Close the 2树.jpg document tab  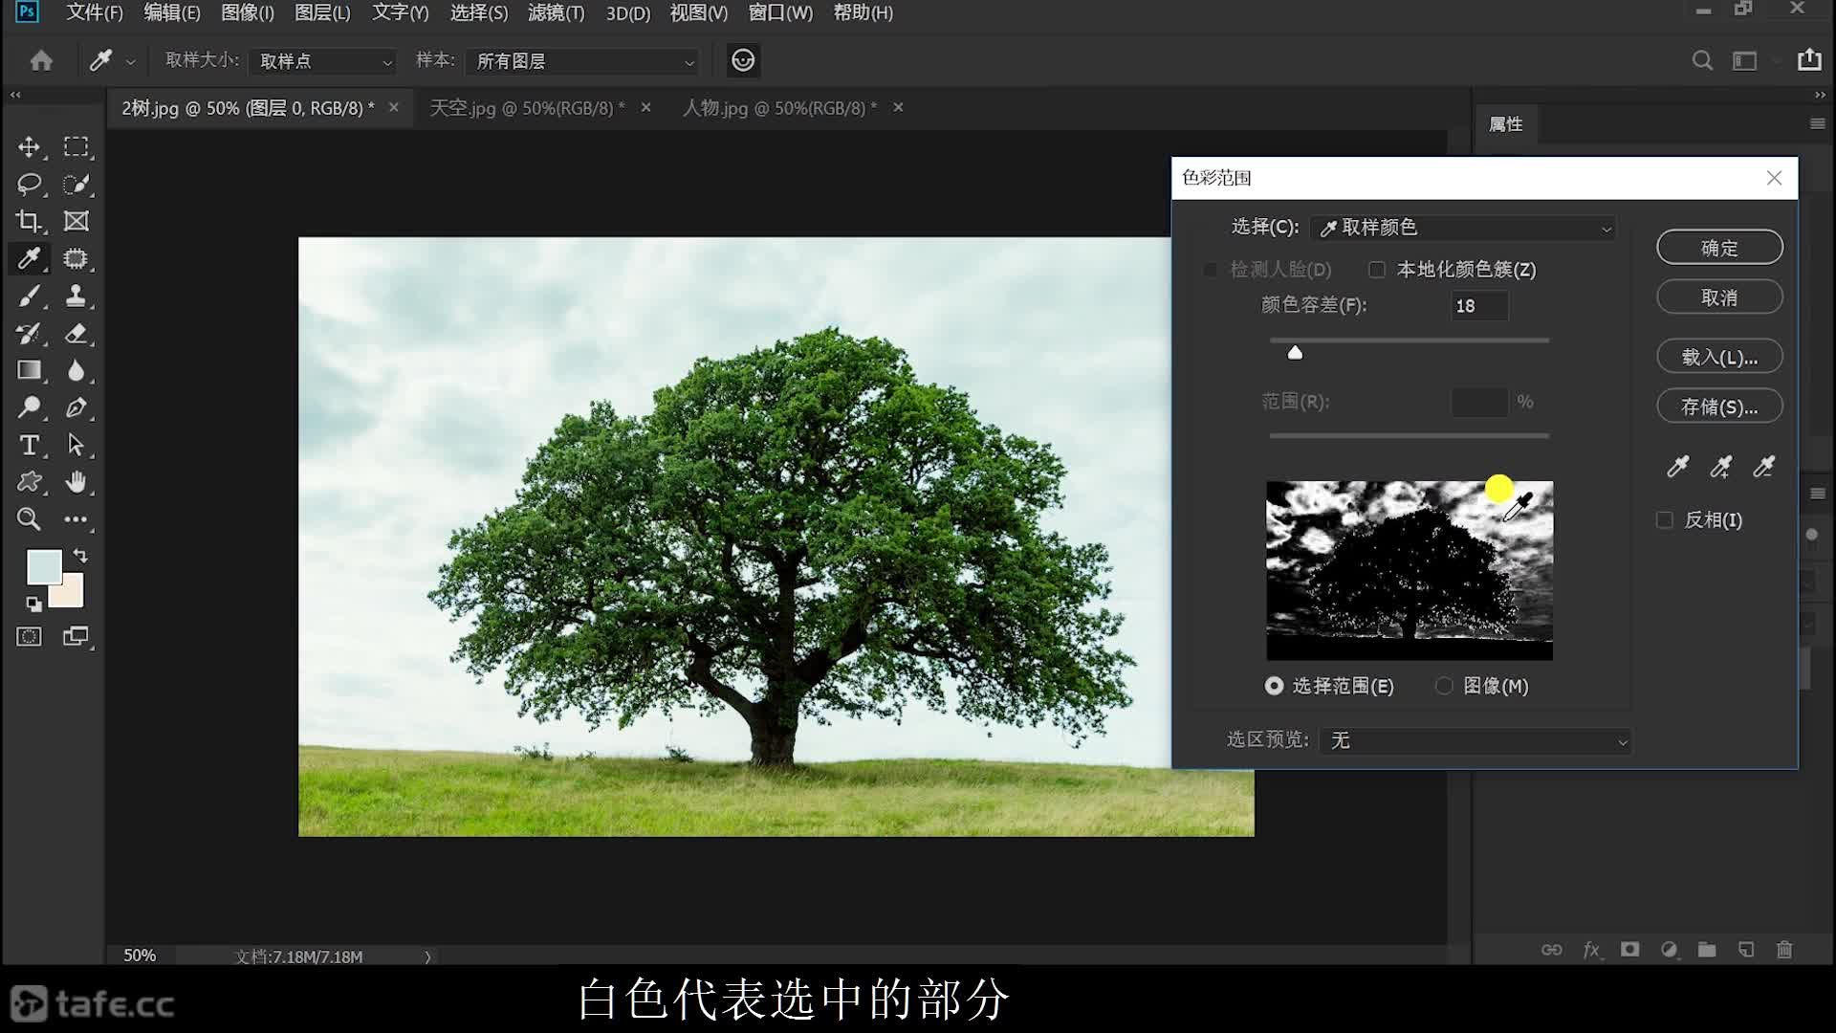393,108
